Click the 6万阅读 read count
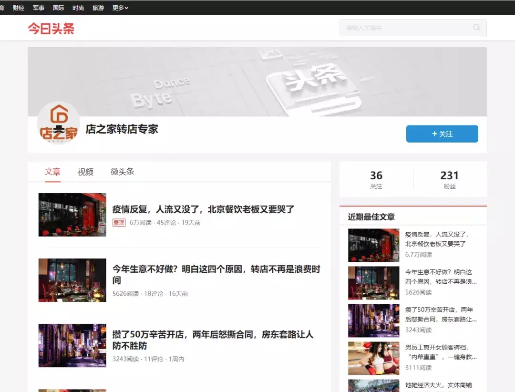The height and width of the screenshot is (392, 515). [141, 222]
